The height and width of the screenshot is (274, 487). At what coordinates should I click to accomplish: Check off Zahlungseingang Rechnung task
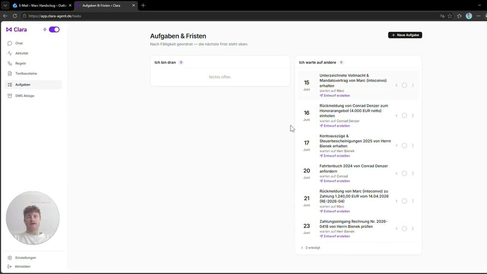(x=404, y=229)
